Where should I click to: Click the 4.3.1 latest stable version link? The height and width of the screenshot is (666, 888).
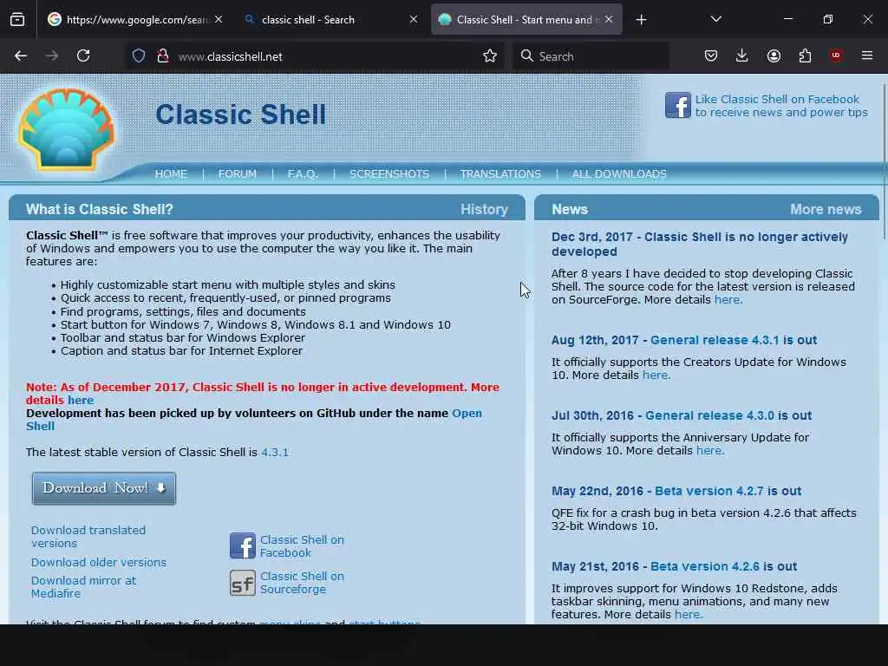click(x=275, y=453)
